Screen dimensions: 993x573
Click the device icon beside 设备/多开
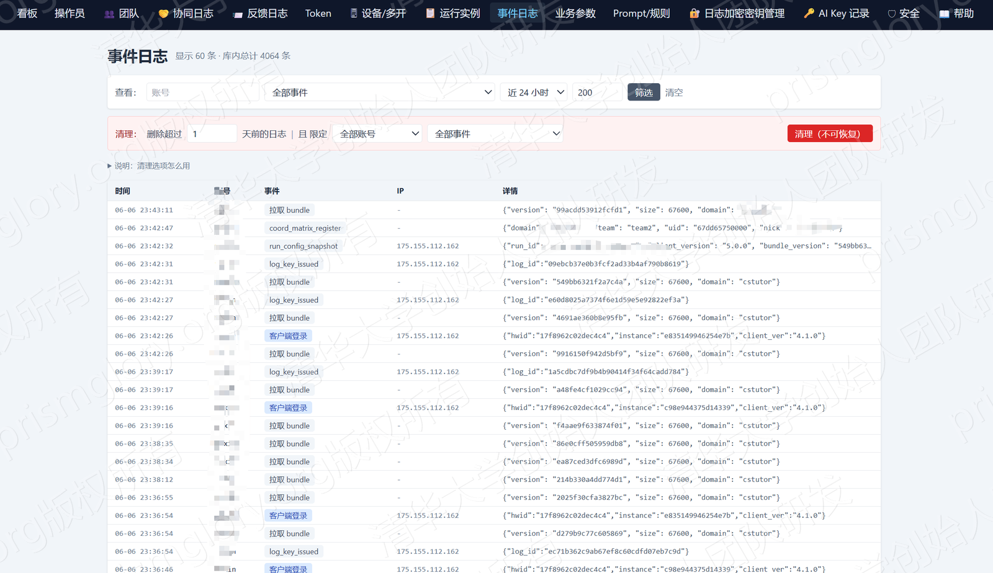coord(354,13)
